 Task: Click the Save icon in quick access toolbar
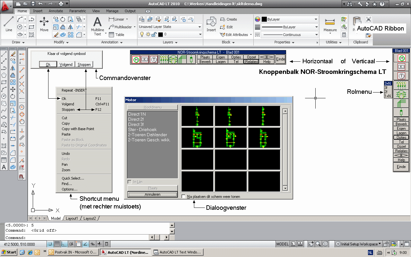click(33, 4)
